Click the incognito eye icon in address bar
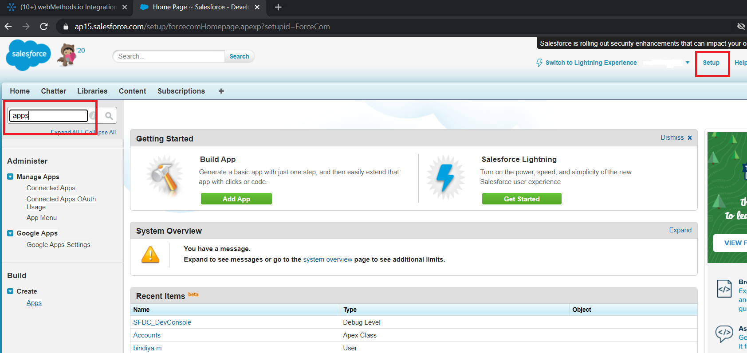 (x=741, y=27)
